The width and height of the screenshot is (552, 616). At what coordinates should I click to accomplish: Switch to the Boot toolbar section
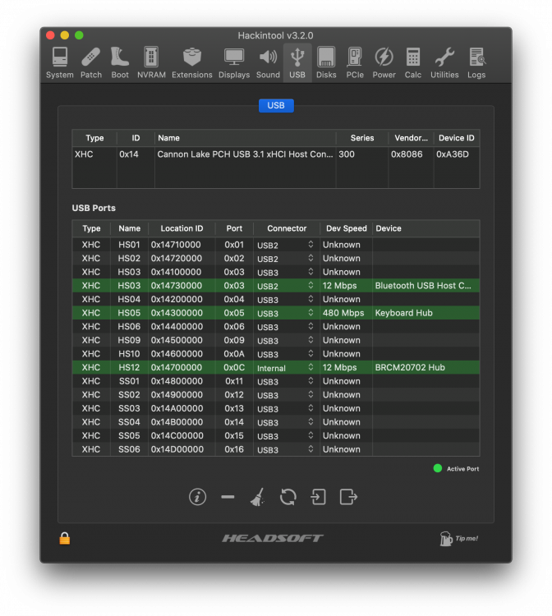coord(120,63)
